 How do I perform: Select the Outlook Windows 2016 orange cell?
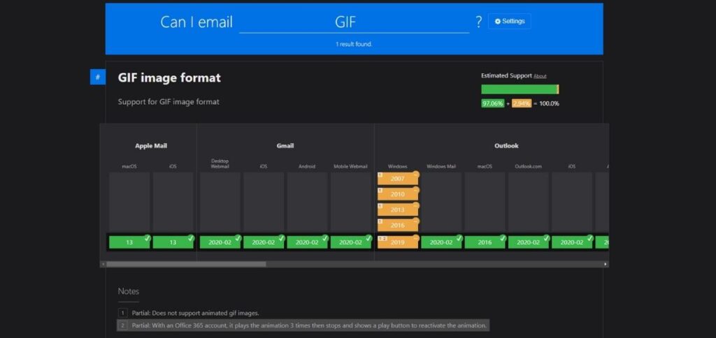(398, 226)
